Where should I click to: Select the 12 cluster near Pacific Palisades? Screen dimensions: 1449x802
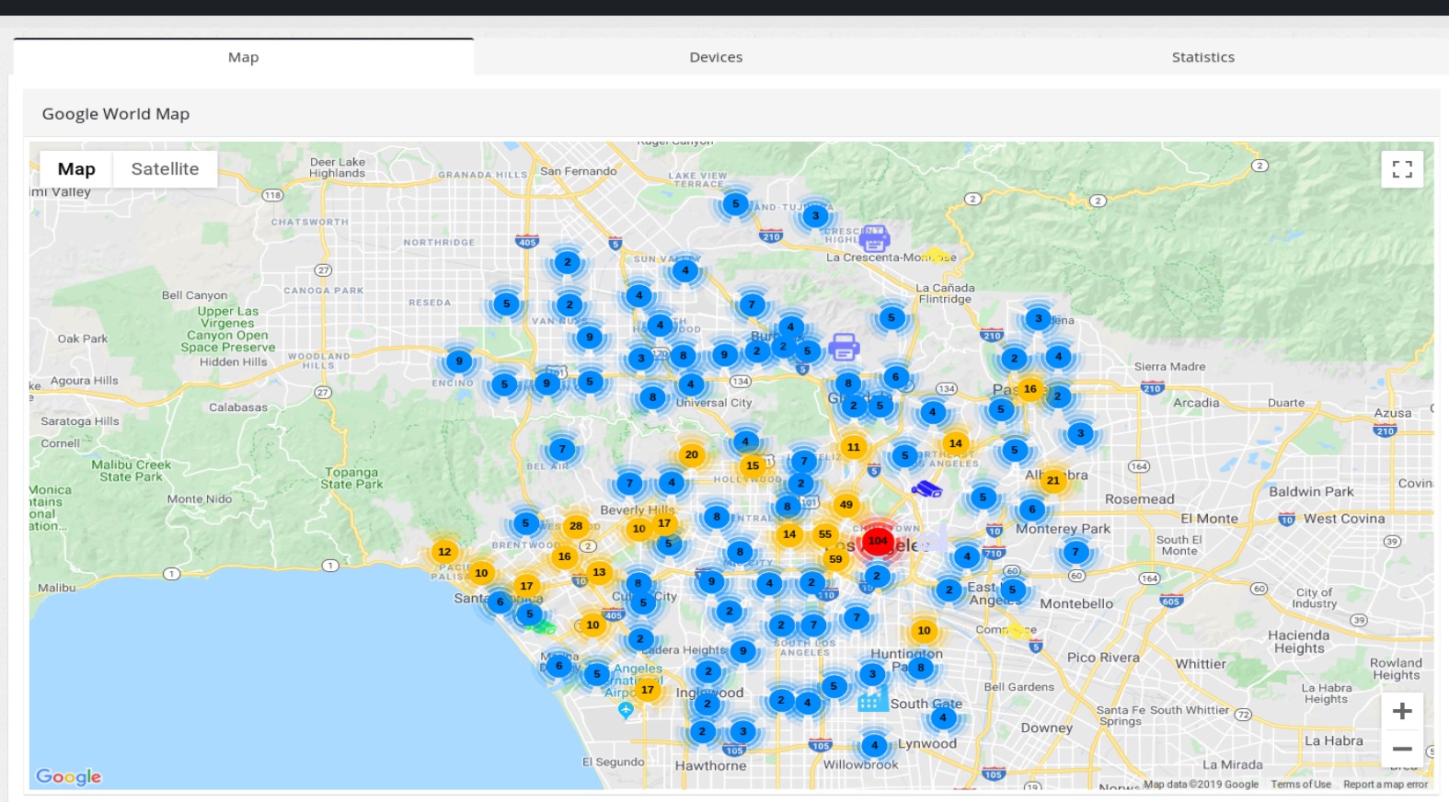444,552
